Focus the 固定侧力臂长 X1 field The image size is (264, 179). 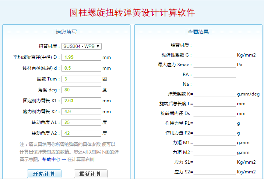(81, 101)
